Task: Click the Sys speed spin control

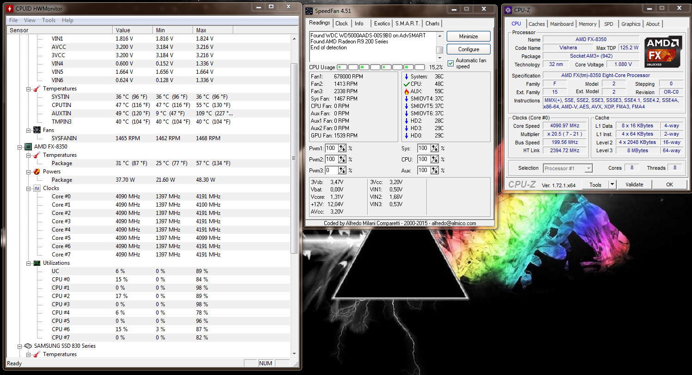Action: 435,148
